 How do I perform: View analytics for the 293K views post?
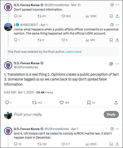click(91, 144)
